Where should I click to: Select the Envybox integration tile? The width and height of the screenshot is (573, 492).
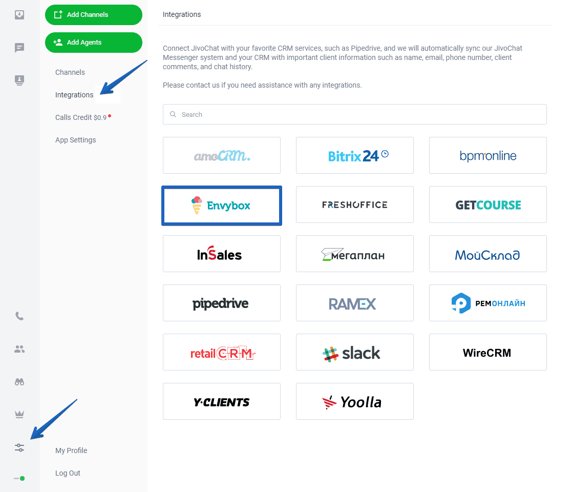tap(222, 206)
